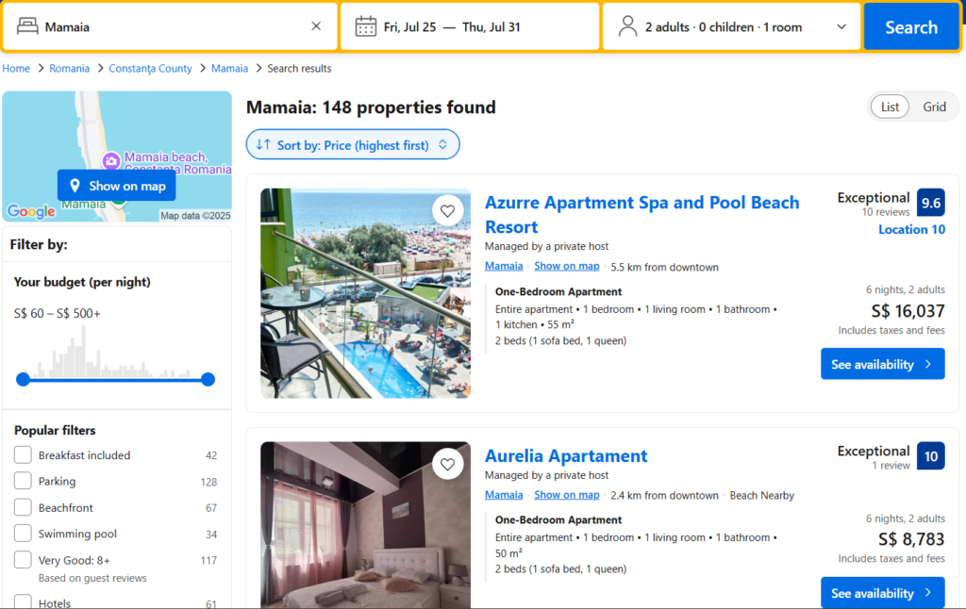The image size is (966, 609).
Task: Tick the Beachfront filter checkbox
Action: [23, 507]
